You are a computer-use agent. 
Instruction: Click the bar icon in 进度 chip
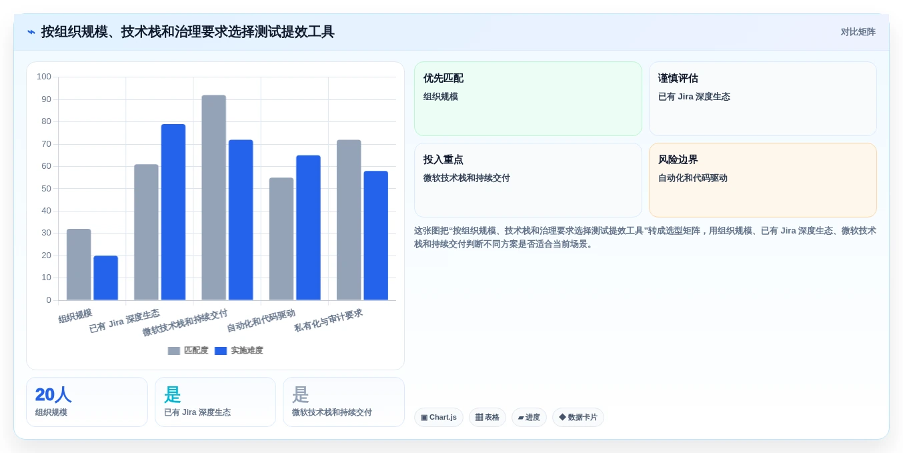521,418
